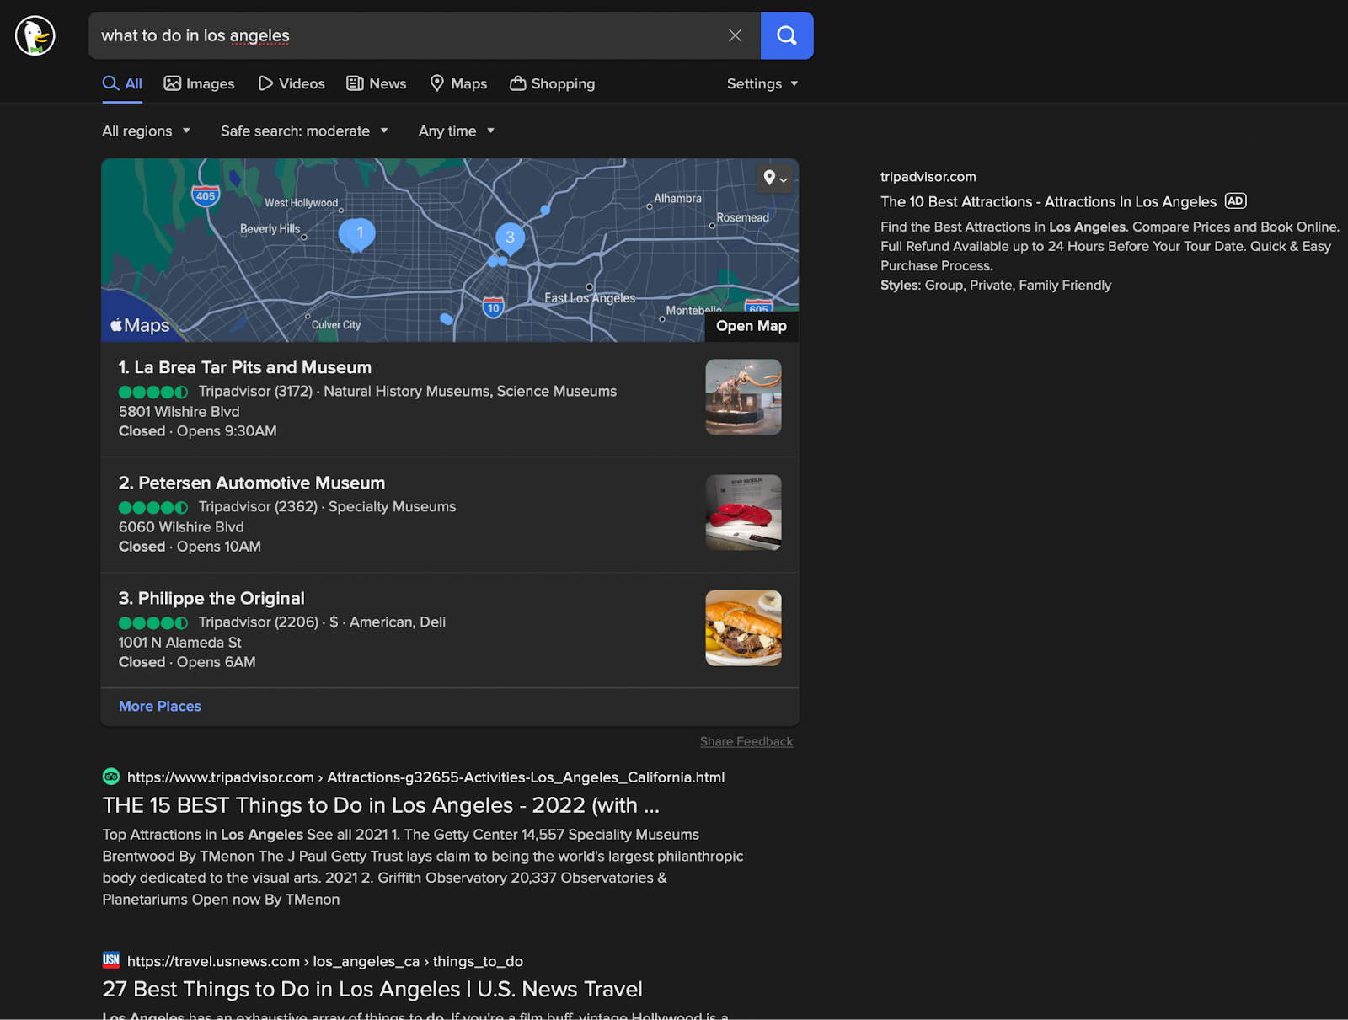
Task: Open the travel.usnews.com result URL
Action: point(325,961)
